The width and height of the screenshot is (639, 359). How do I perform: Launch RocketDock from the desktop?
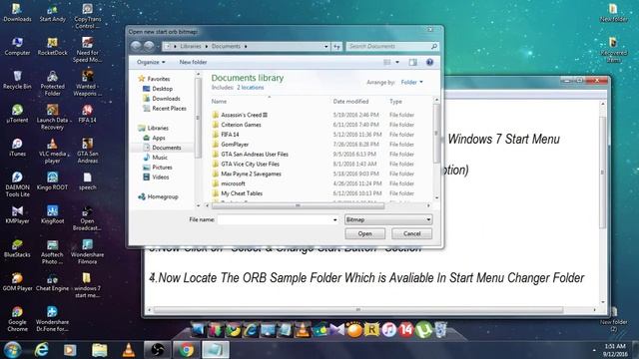[x=53, y=46]
